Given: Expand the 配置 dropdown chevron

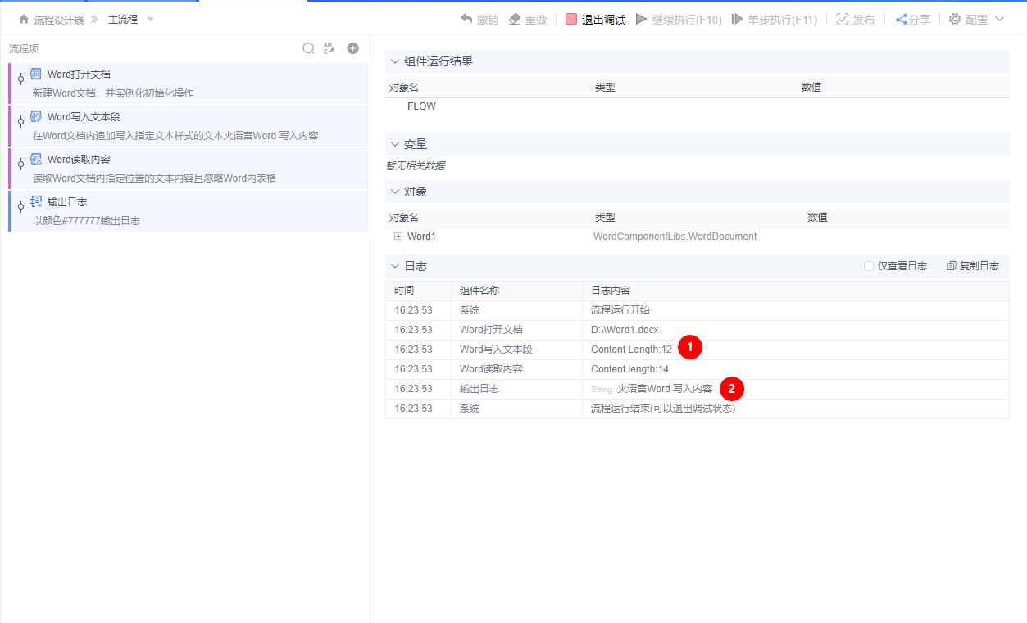Looking at the screenshot, I should pyautogui.click(x=999, y=19).
